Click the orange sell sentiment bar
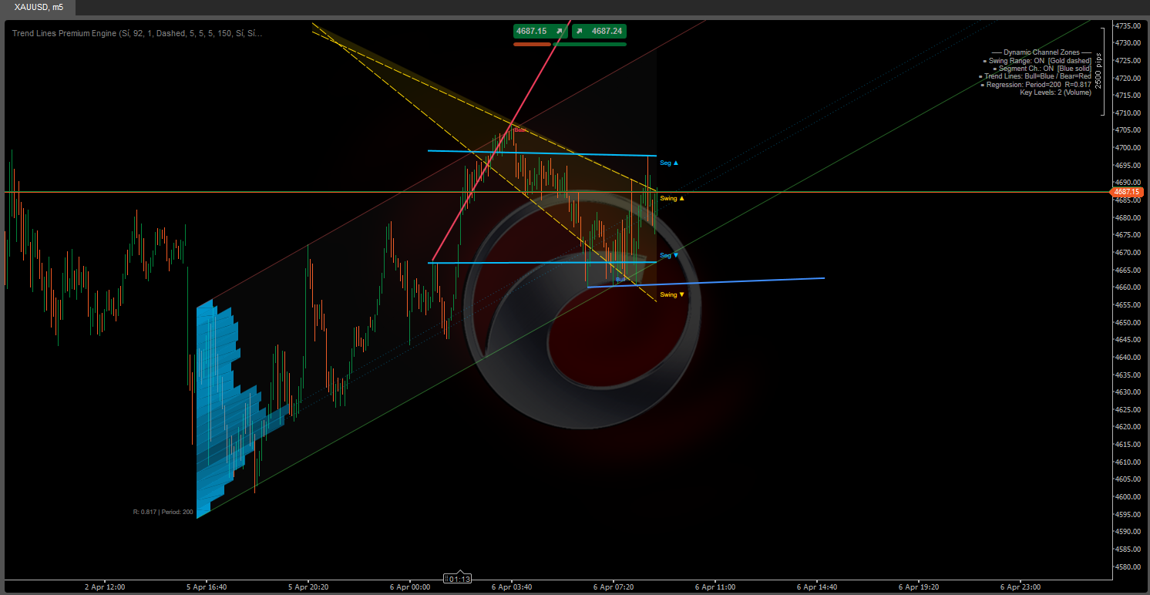 click(532, 45)
